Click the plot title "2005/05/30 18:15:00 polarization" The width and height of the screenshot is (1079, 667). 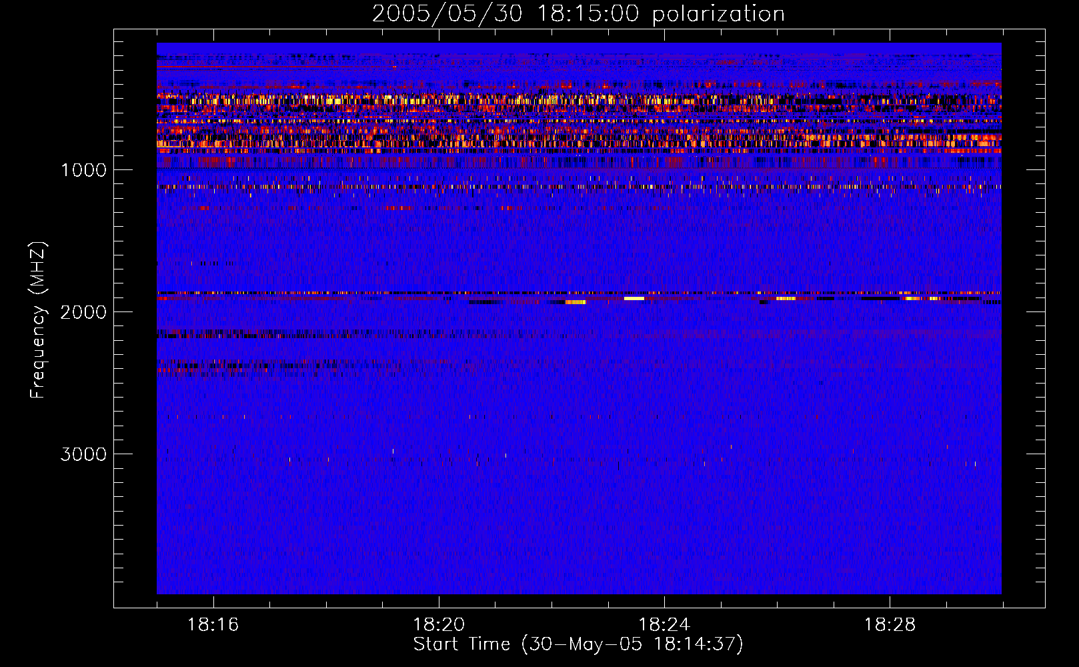pyautogui.click(x=578, y=13)
